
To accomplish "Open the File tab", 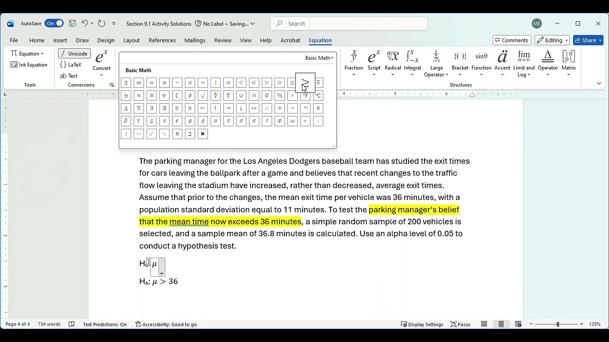I will point(14,40).
